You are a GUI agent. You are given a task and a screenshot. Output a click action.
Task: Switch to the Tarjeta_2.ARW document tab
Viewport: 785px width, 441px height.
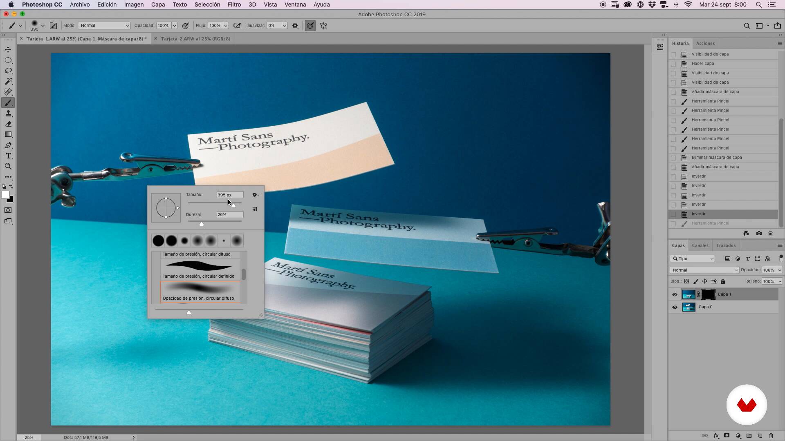(195, 39)
